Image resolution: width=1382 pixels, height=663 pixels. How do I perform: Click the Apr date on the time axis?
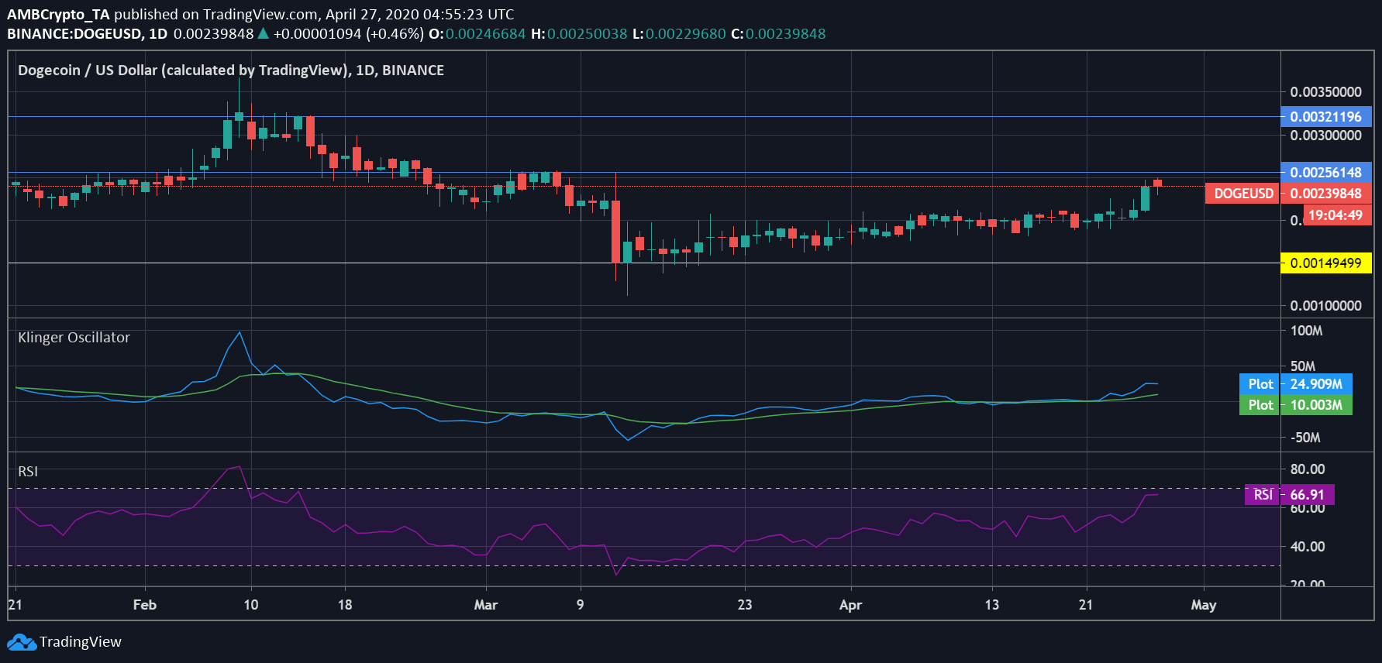point(851,605)
